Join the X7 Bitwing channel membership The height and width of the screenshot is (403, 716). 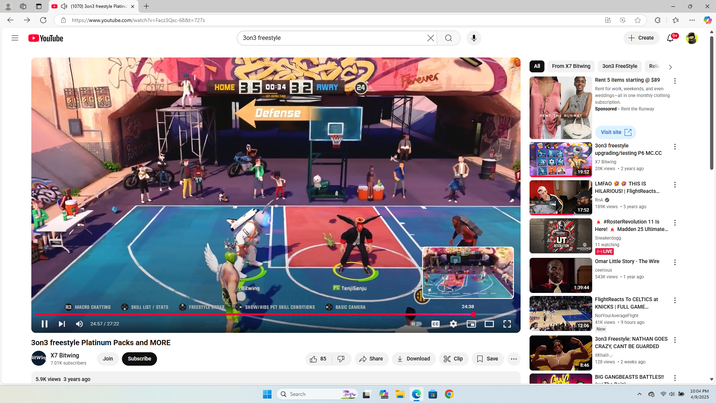pyautogui.click(x=108, y=359)
